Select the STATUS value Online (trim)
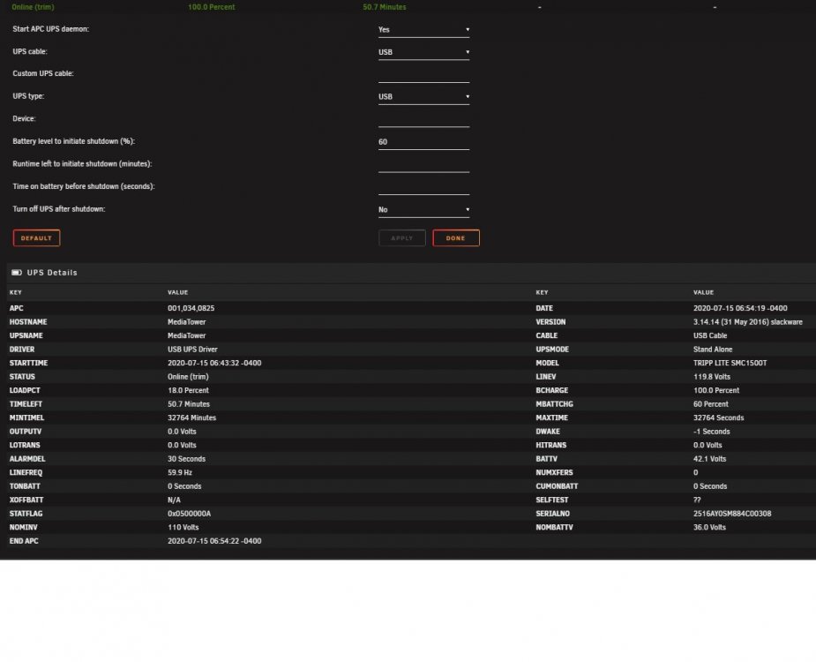The height and width of the screenshot is (662, 816). [188, 377]
